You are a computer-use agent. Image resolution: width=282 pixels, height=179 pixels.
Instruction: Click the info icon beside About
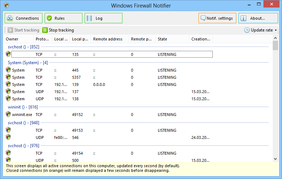[243, 18]
